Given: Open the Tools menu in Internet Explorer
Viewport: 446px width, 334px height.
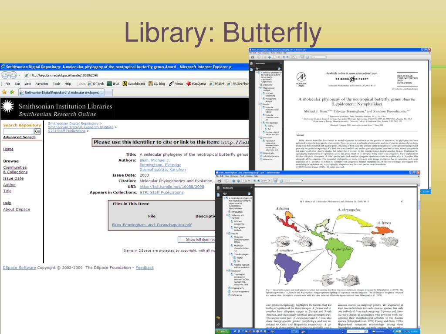Looking at the screenshot, I should pyautogui.click(x=56, y=84).
